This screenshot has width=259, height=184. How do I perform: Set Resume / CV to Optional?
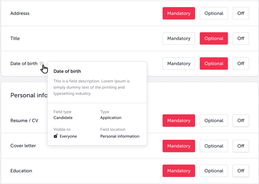pos(214,121)
